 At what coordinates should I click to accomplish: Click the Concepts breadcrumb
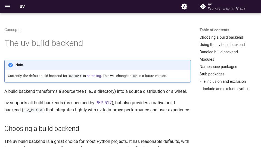coord(12,30)
